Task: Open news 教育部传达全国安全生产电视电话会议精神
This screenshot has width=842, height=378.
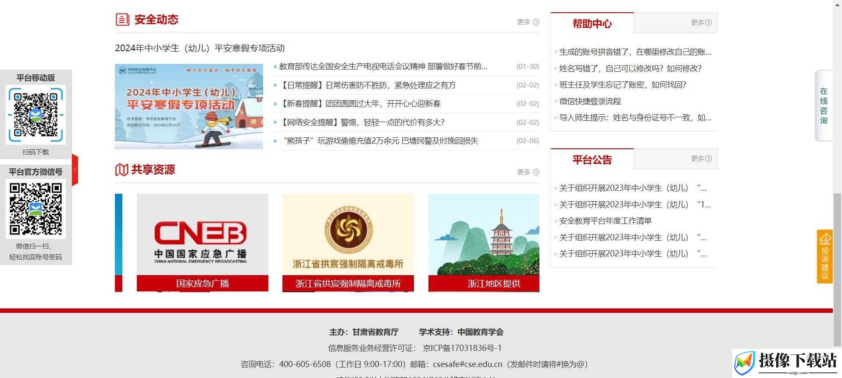Action: (x=383, y=66)
